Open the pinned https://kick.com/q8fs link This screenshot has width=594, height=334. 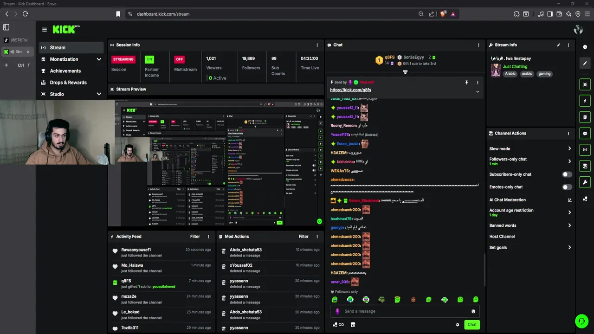[x=350, y=90]
